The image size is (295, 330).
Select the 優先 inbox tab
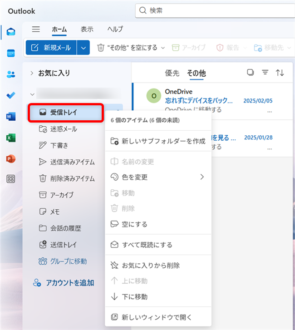[172, 73]
